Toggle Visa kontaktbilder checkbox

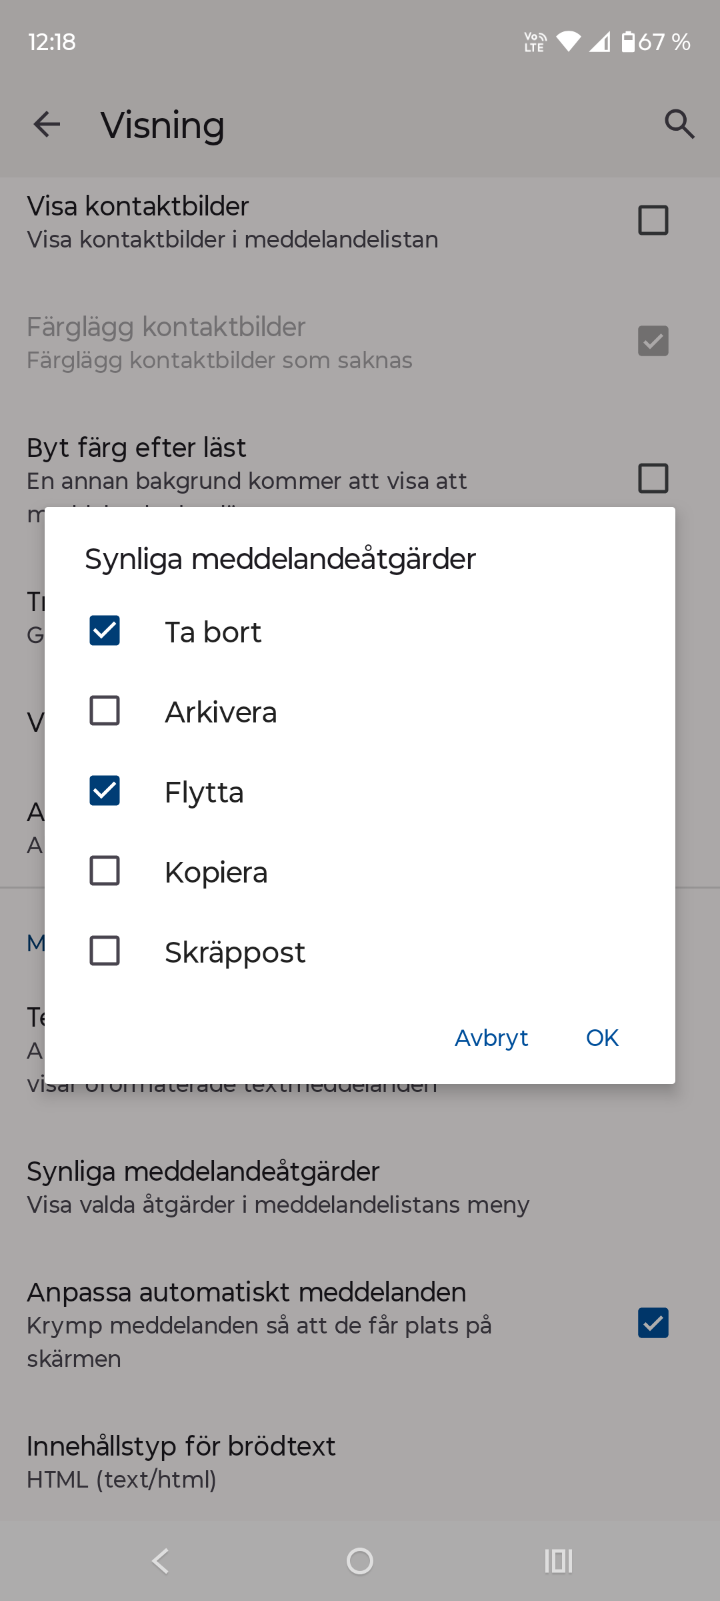653,220
